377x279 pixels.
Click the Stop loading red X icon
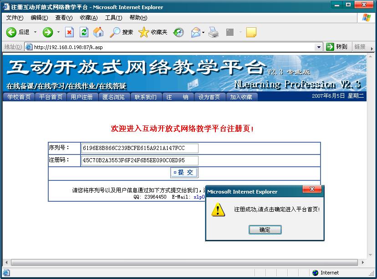[x=69, y=32]
